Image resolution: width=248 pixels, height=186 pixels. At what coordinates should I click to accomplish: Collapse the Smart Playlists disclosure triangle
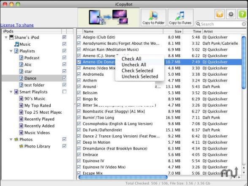coord(11,92)
